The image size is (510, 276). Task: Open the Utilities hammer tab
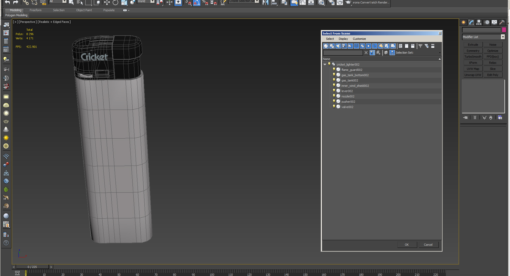click(x=502, y=22)
